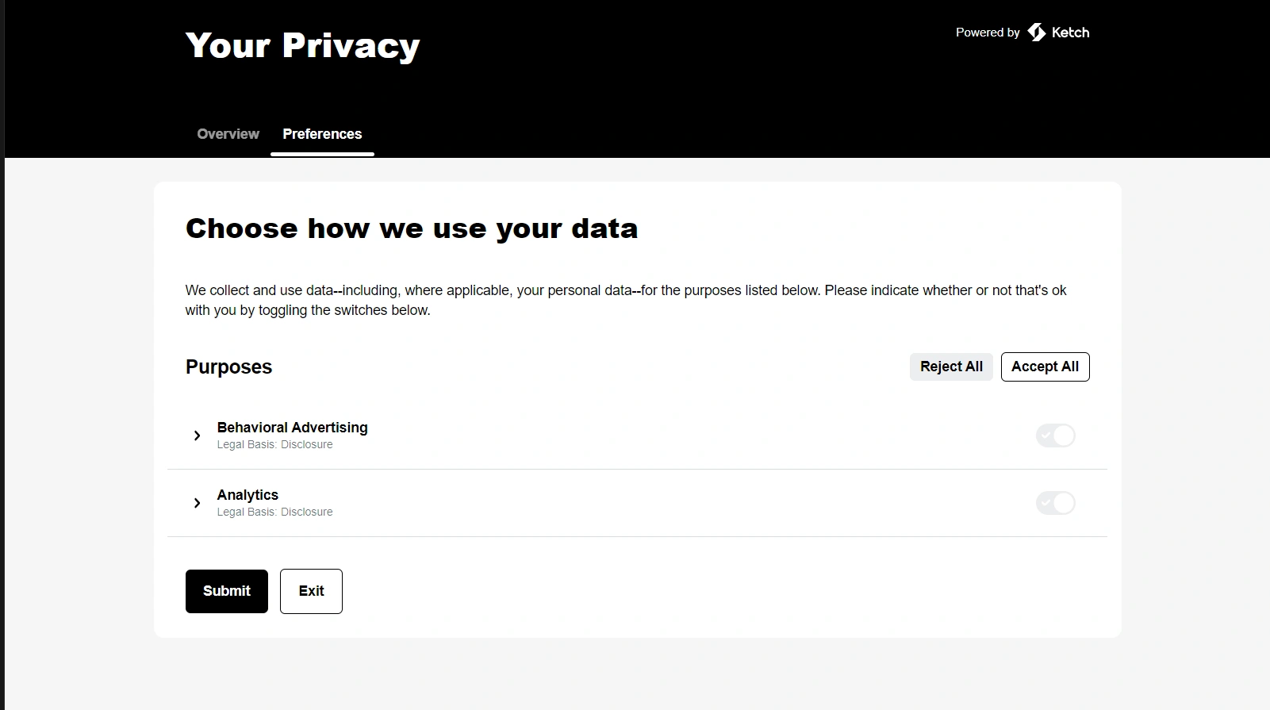Expand the Analytics purpose chevron
This screenshot has width=1270, height=710.
point(197,503)
